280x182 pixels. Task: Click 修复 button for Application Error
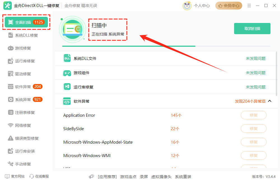(x=254, y=115)
